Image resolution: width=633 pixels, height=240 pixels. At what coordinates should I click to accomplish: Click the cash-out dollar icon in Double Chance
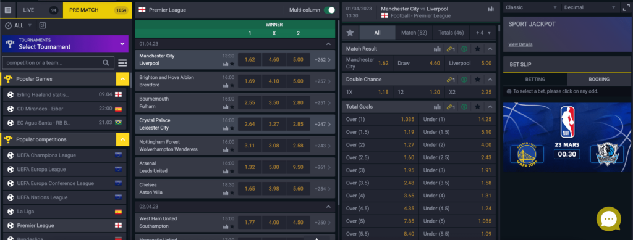[x=464, y=80]
